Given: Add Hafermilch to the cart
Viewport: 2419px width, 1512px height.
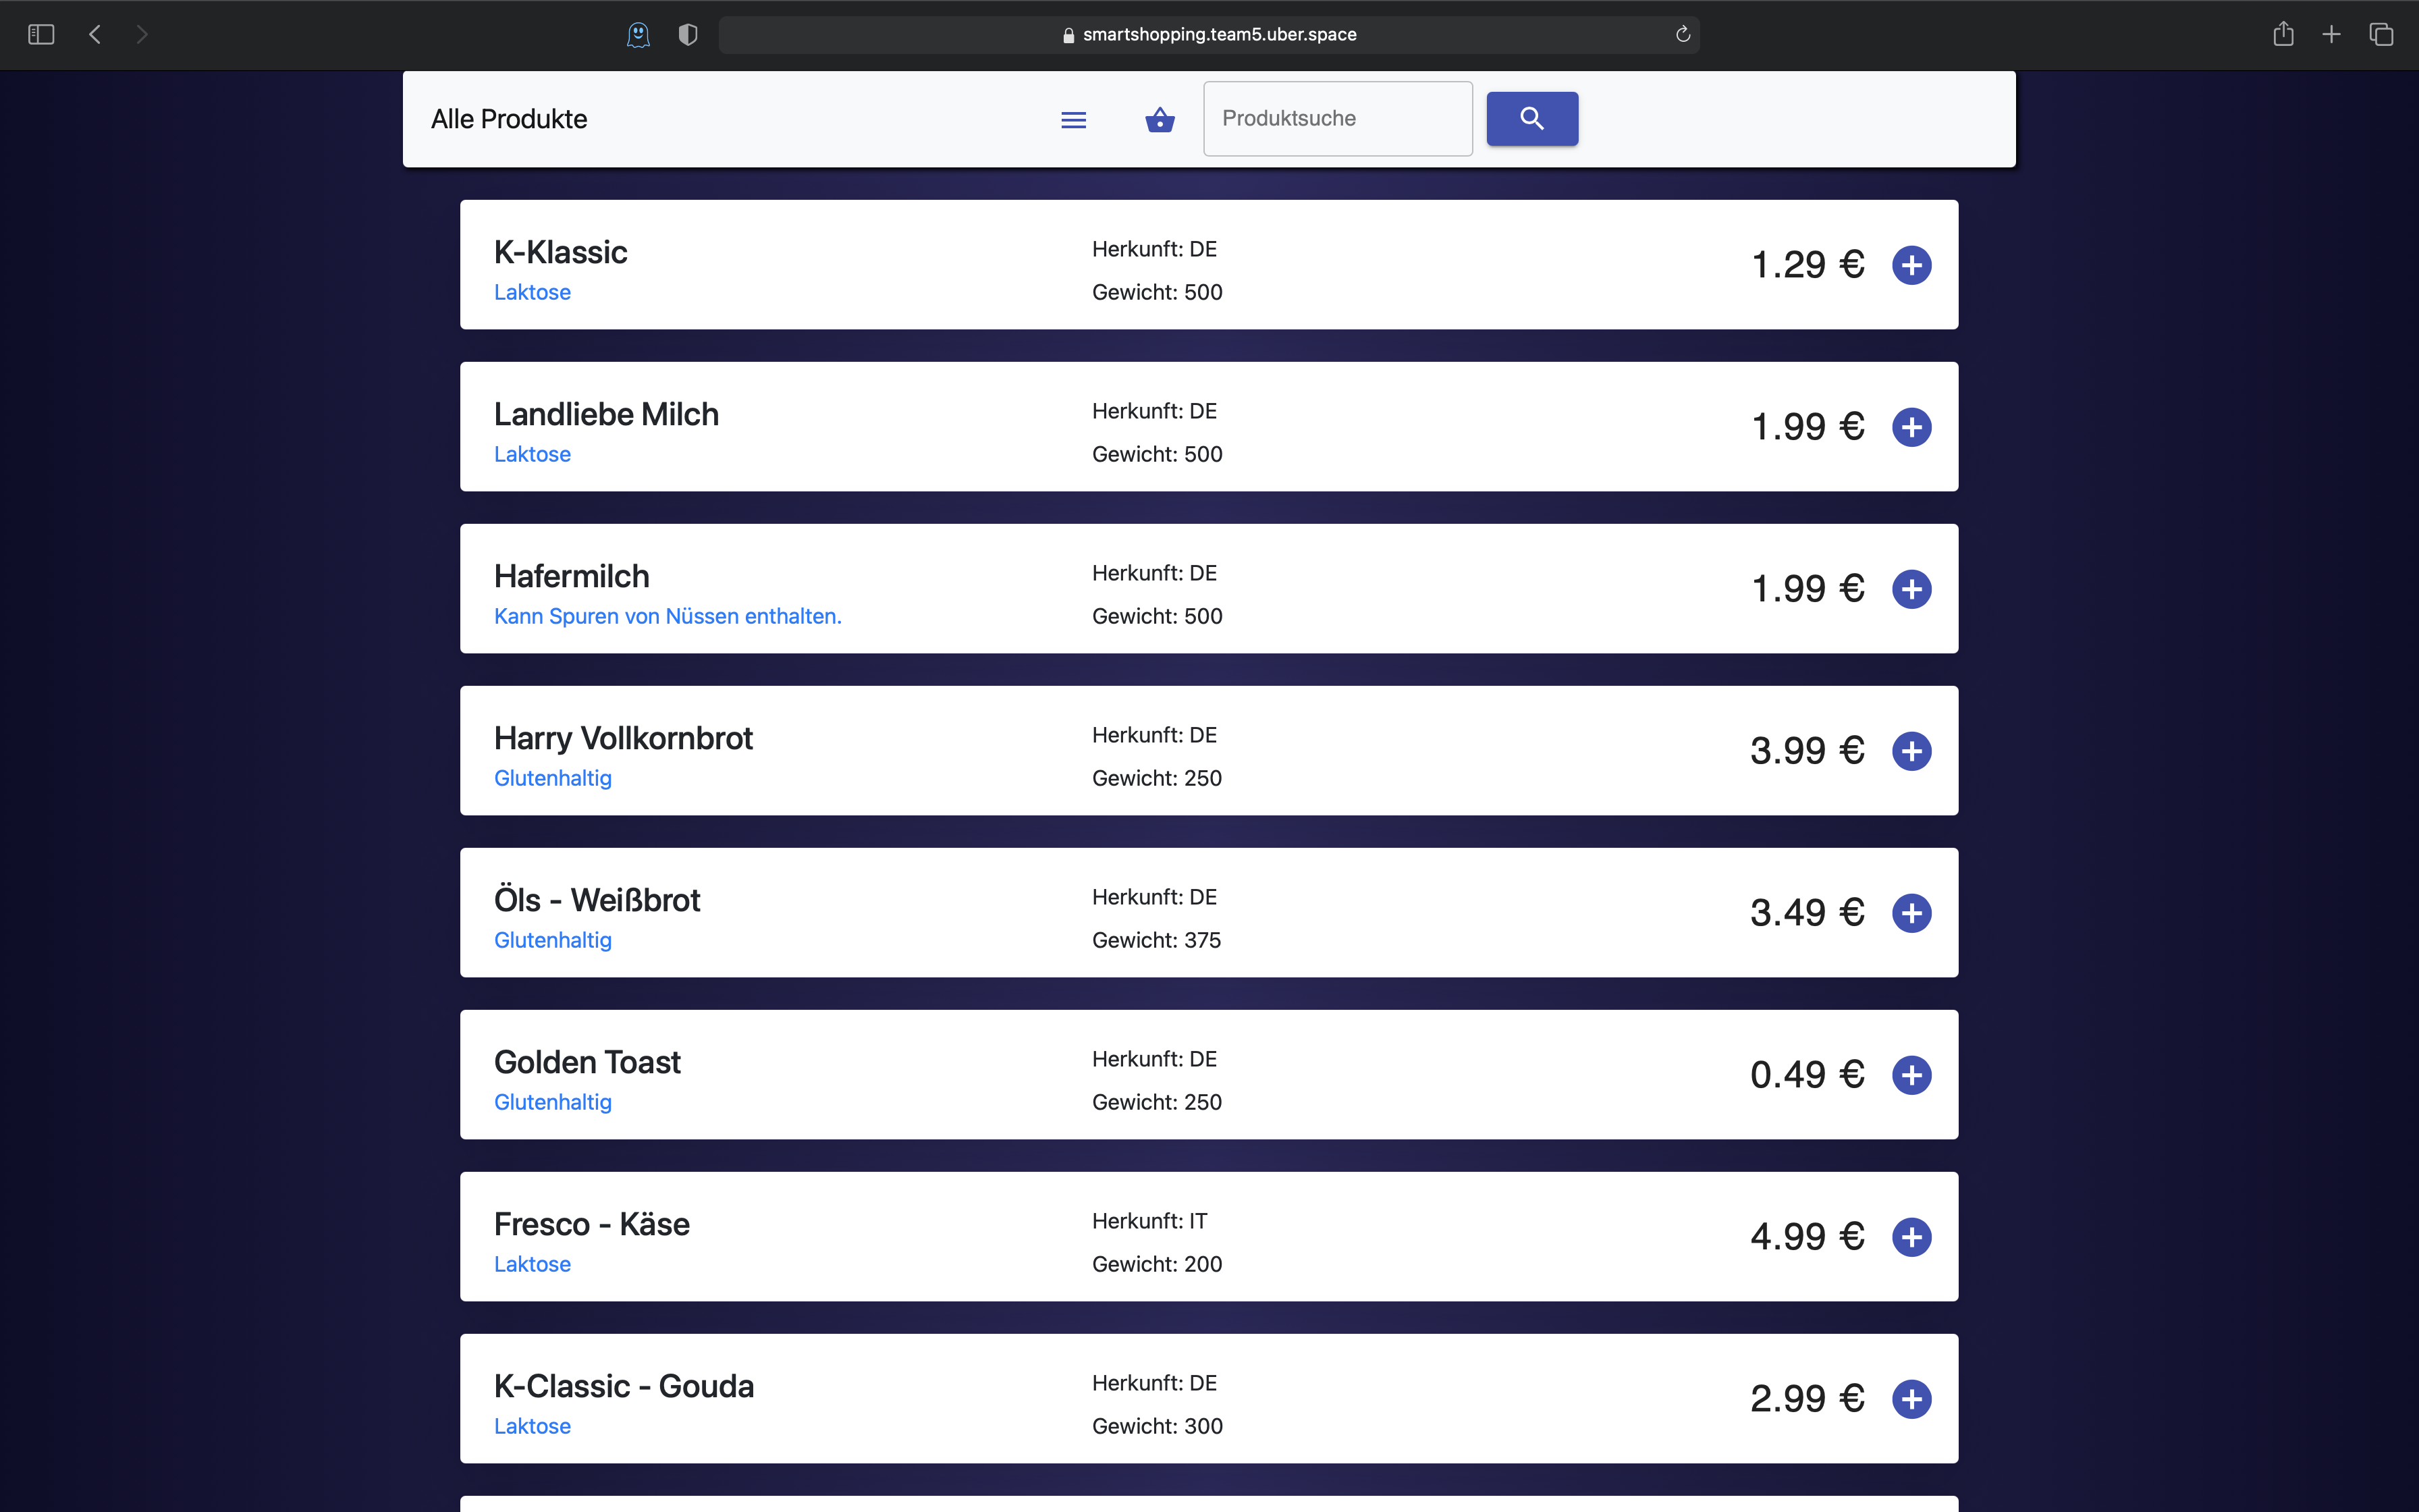Looking at the screenshot, I should [x=1911, y=589].
